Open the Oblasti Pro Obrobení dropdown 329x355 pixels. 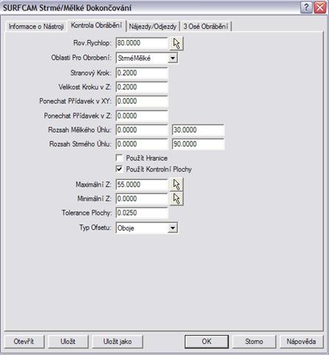[172, 59]
